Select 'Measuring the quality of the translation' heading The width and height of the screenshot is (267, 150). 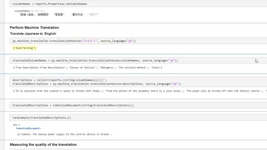[43, 145]
